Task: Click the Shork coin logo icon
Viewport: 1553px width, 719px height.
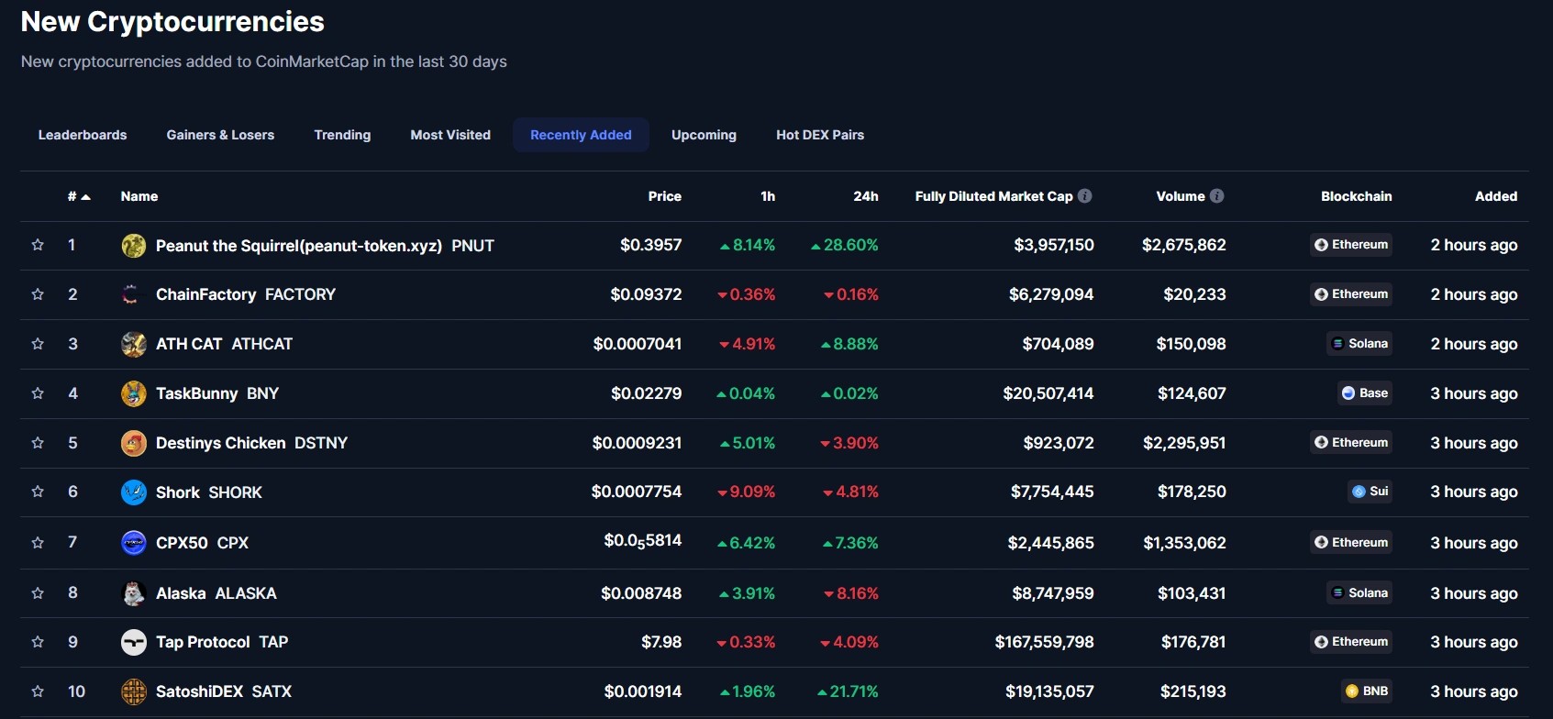Action: [133, 492]
